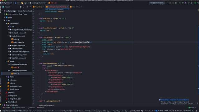Open index.styled.js under FooterComponent

(x=18, y=42)
